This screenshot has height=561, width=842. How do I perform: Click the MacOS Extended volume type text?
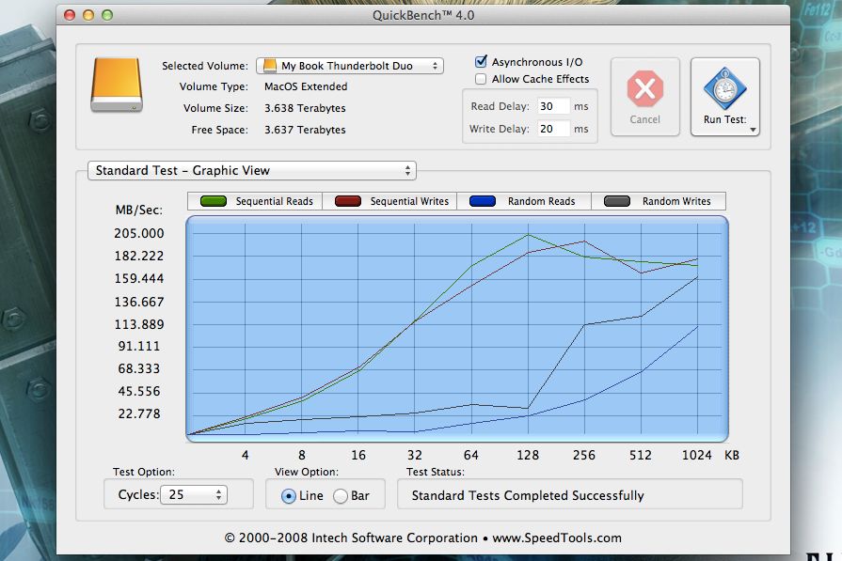[306, 86]
